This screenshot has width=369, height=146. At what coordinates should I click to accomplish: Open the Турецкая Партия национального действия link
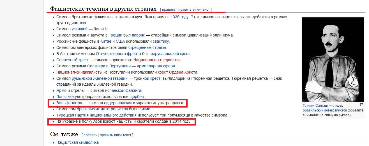pos(96,115)
